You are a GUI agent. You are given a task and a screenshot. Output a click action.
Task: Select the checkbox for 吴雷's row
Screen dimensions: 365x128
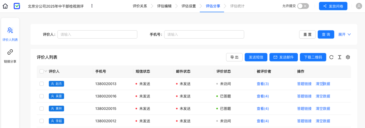point(42,96)
